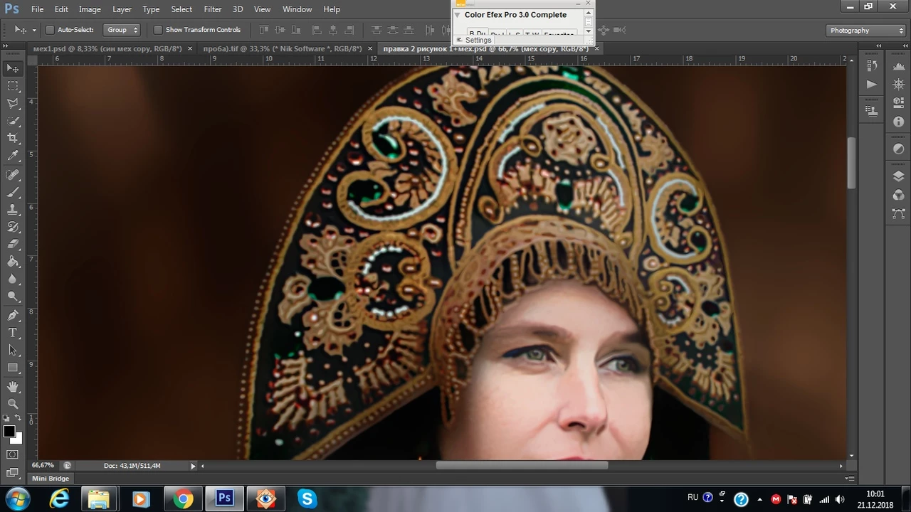Image resolution: width=911 pixels, height=512 pixels.
Task: Open the Photography workspace dropdown
Action: tap(866, 31)
